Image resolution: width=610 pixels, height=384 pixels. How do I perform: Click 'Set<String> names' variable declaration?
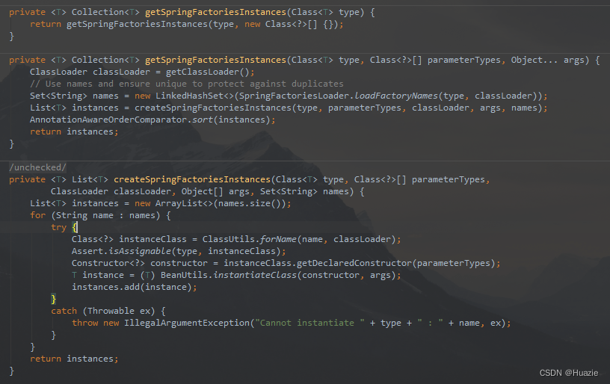pos(74,96)
